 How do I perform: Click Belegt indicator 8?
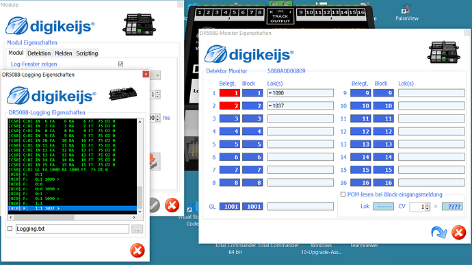(230, 182)
